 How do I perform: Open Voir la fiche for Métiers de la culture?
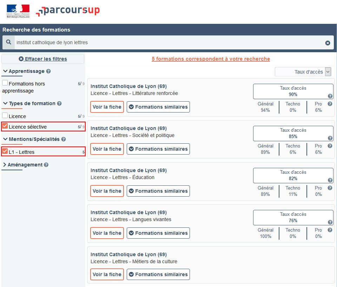point(107,274)
